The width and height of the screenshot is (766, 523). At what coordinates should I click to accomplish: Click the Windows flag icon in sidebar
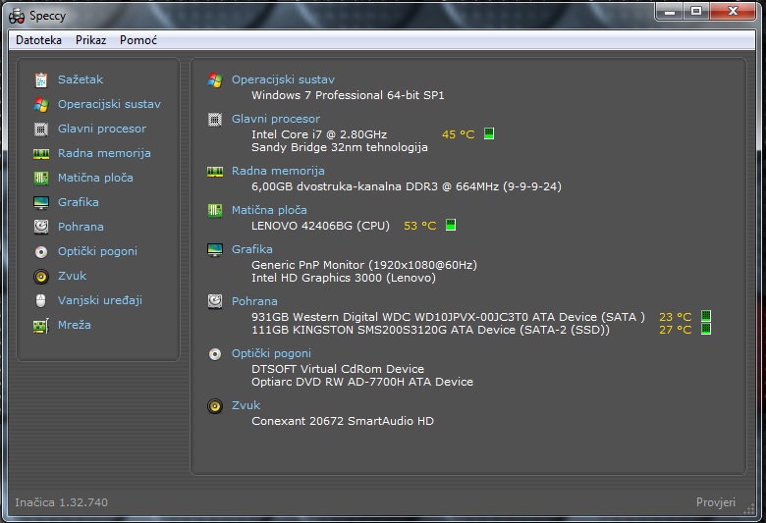[41, 105]
